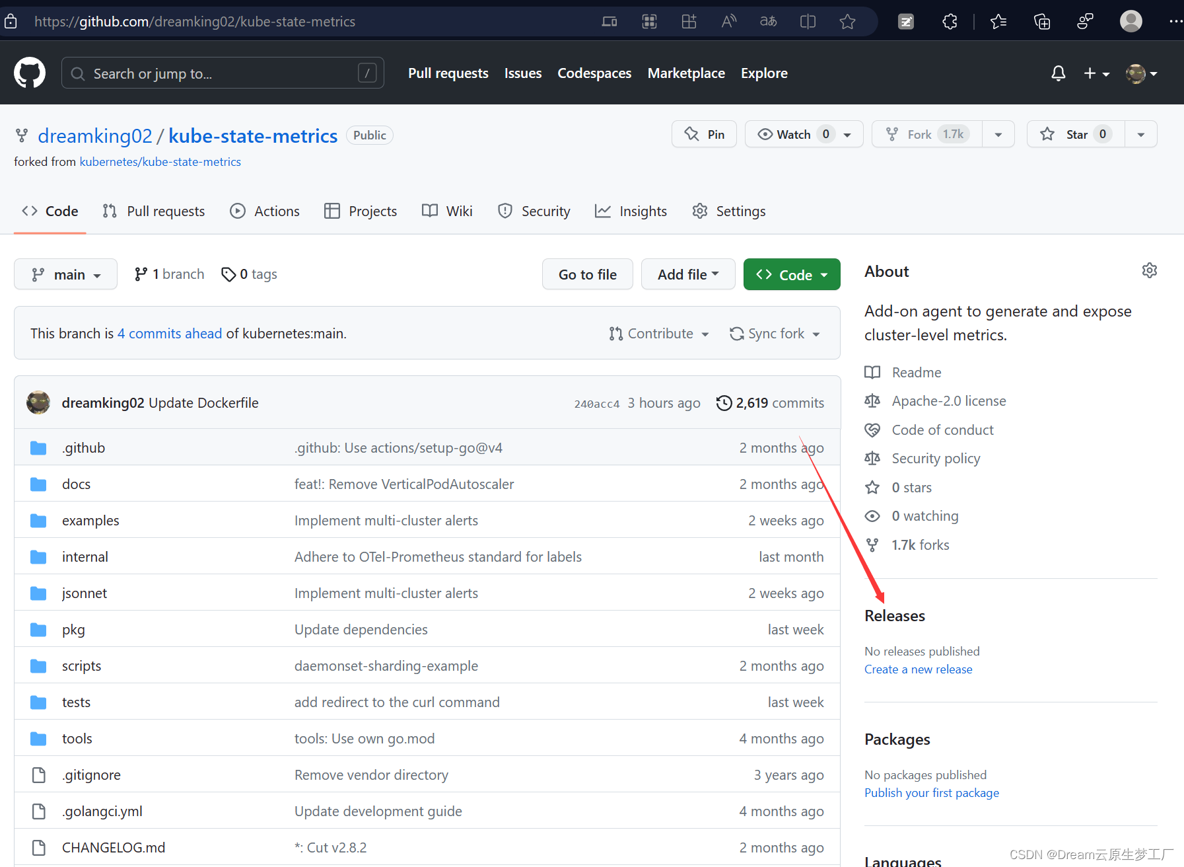Switch to the Security tab
1184x867 pixels.
click(x=534, y=211)
